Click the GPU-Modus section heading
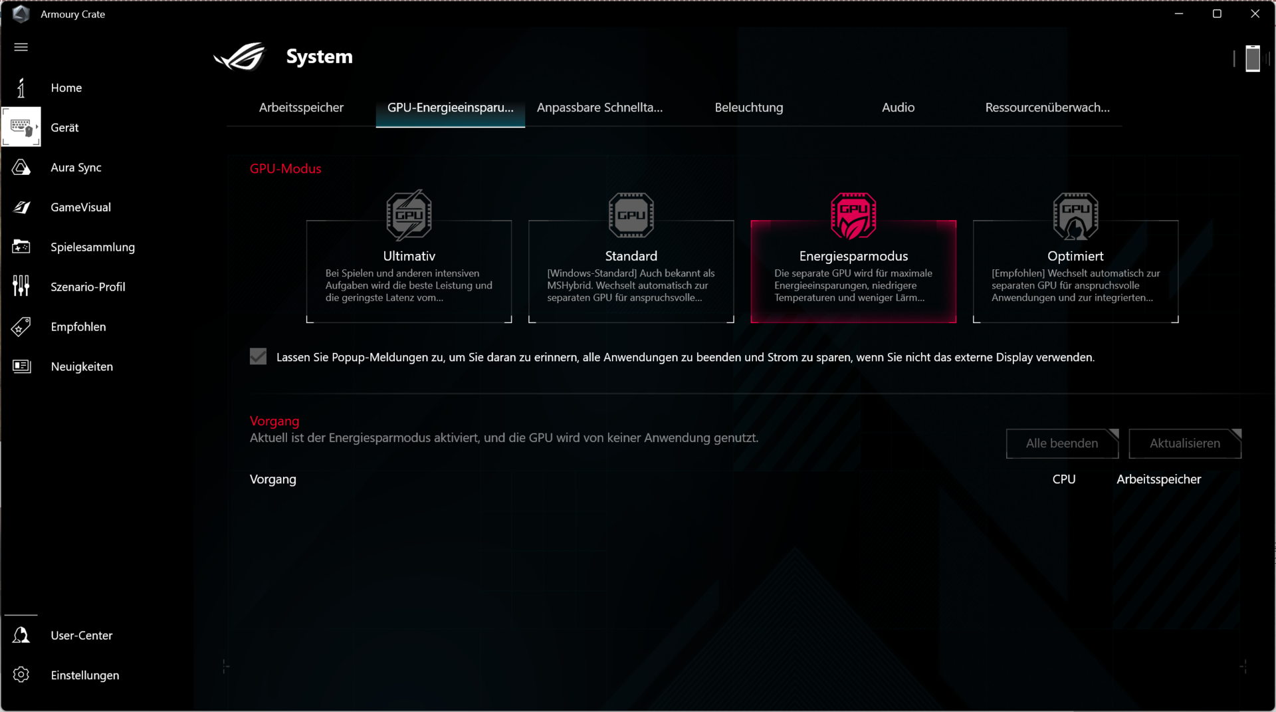 (286, 169)
